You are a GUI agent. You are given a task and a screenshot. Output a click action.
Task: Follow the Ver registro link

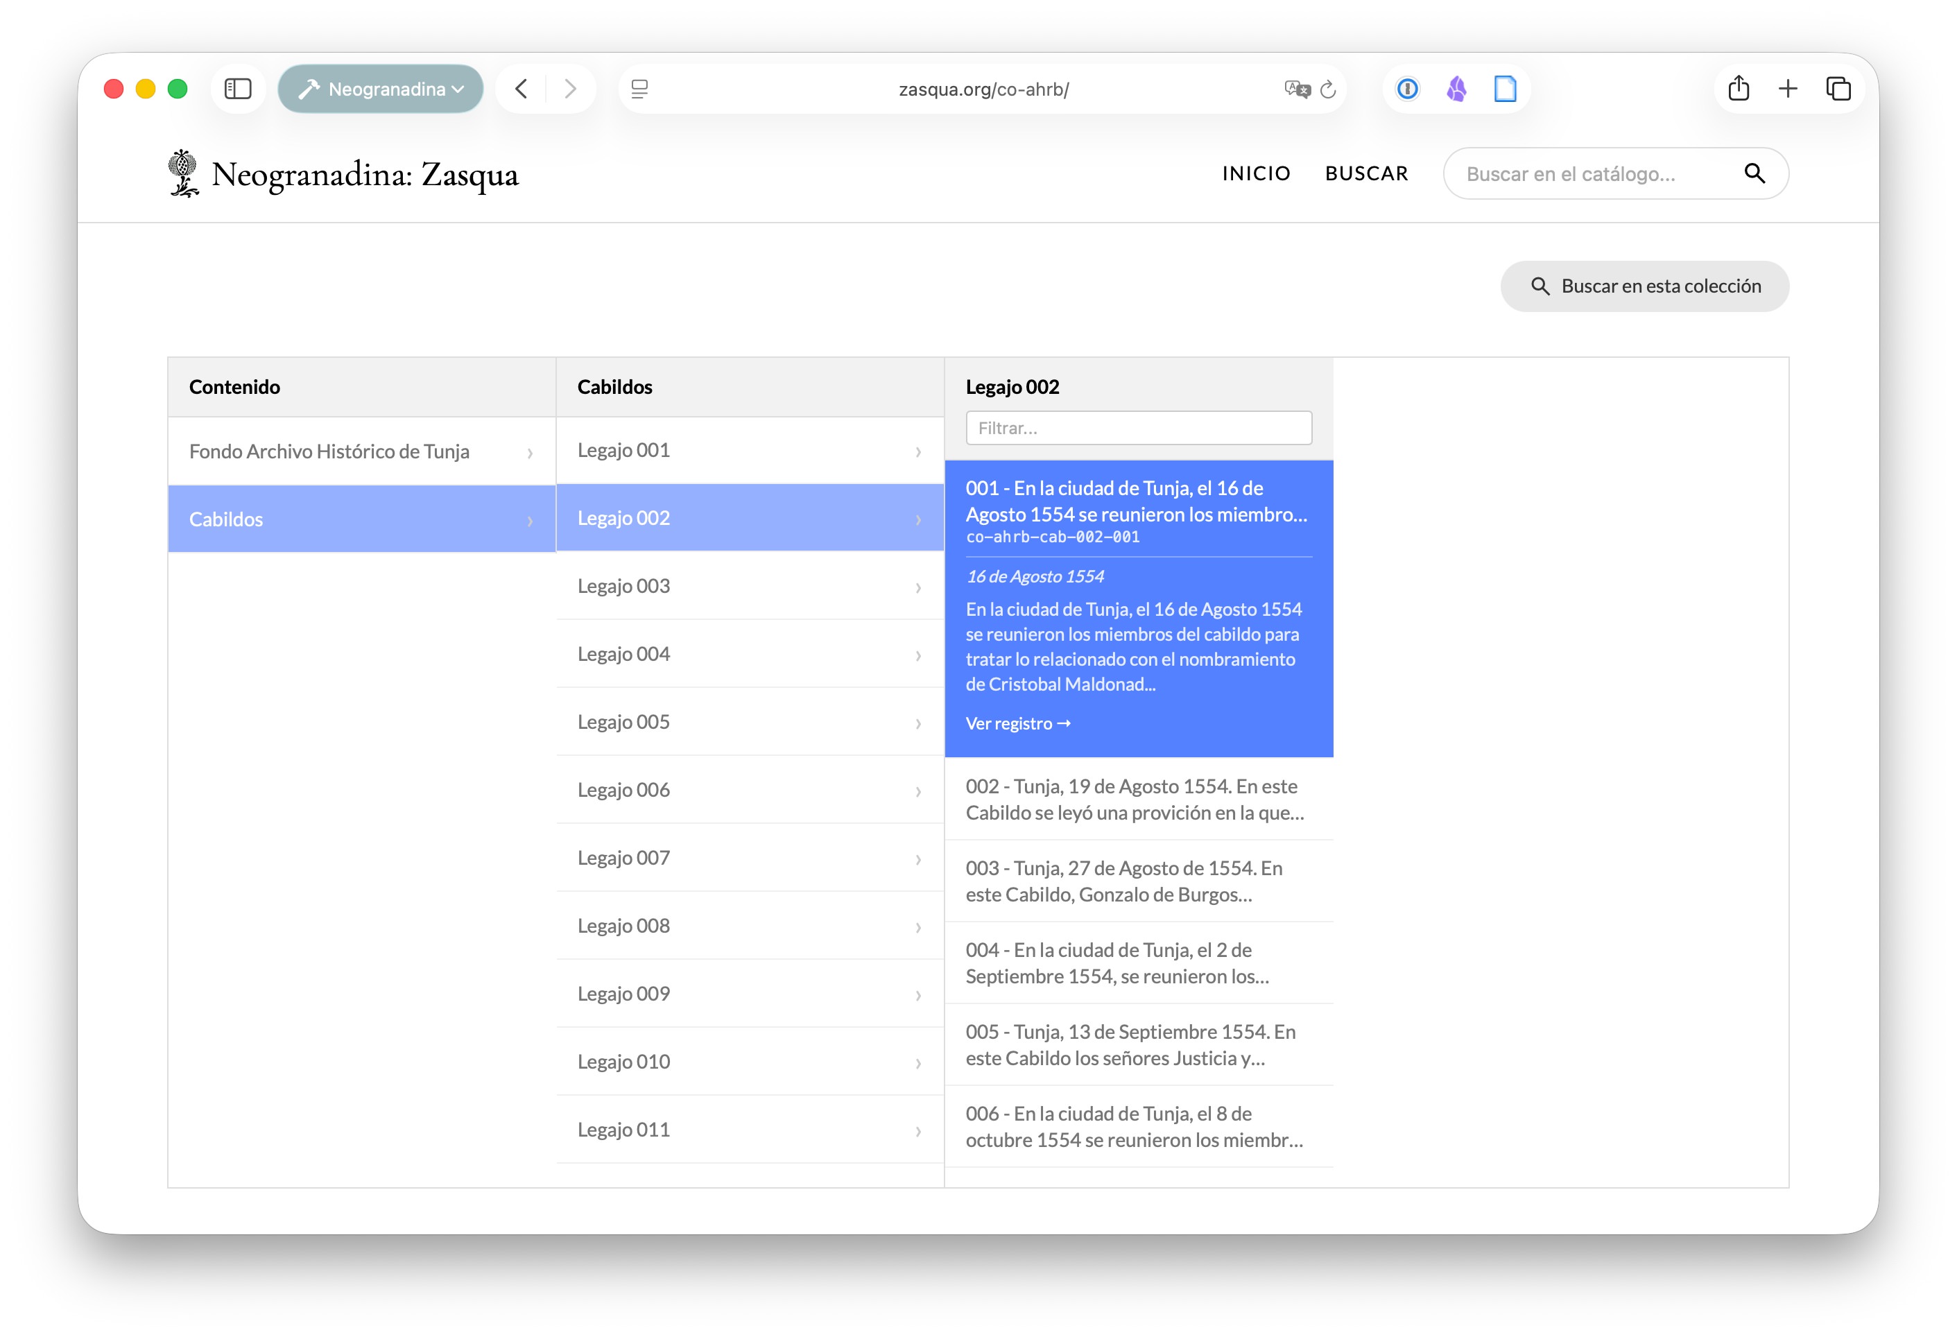point(1017,723)
